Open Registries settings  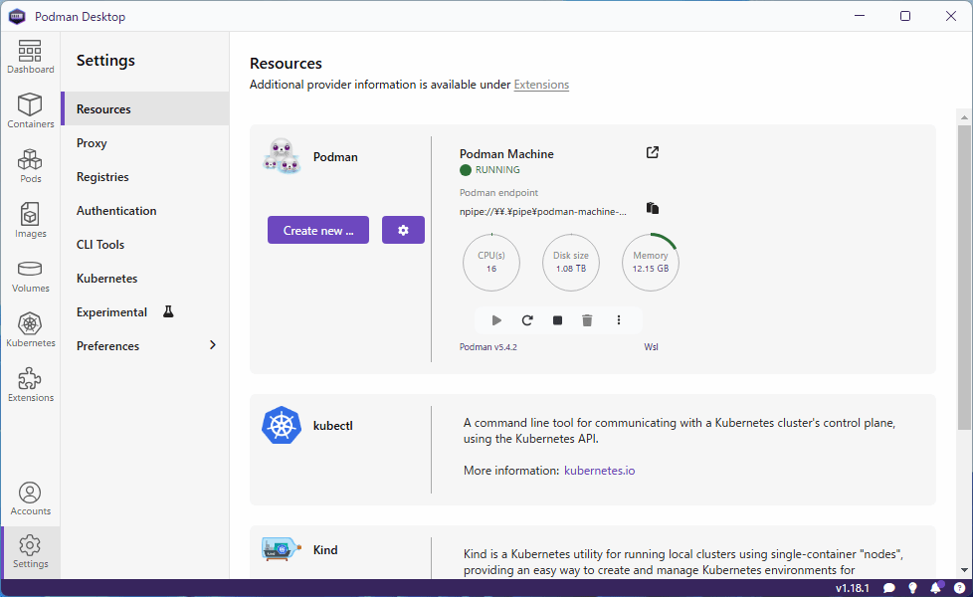click(x=145, y=177)
